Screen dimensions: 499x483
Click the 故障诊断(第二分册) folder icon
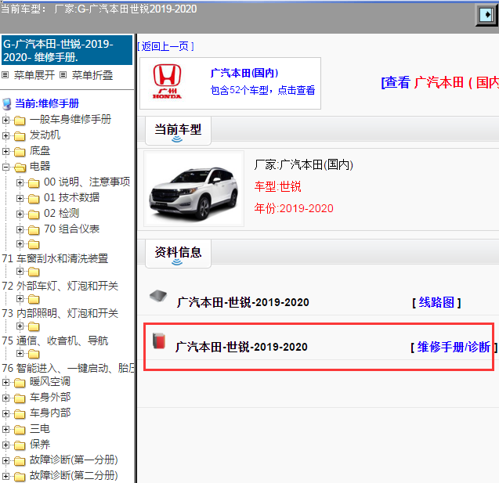[x=20, y=476]
